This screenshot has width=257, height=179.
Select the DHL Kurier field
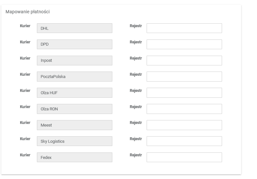74,28
